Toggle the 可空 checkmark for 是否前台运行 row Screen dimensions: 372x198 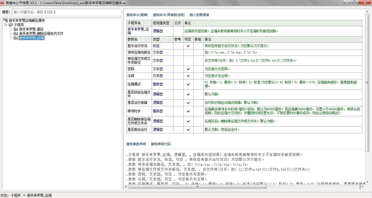point(188,130)
